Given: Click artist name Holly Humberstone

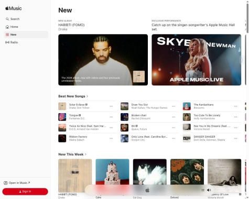Looking at the screenshot, I should (x=204, y=118).
